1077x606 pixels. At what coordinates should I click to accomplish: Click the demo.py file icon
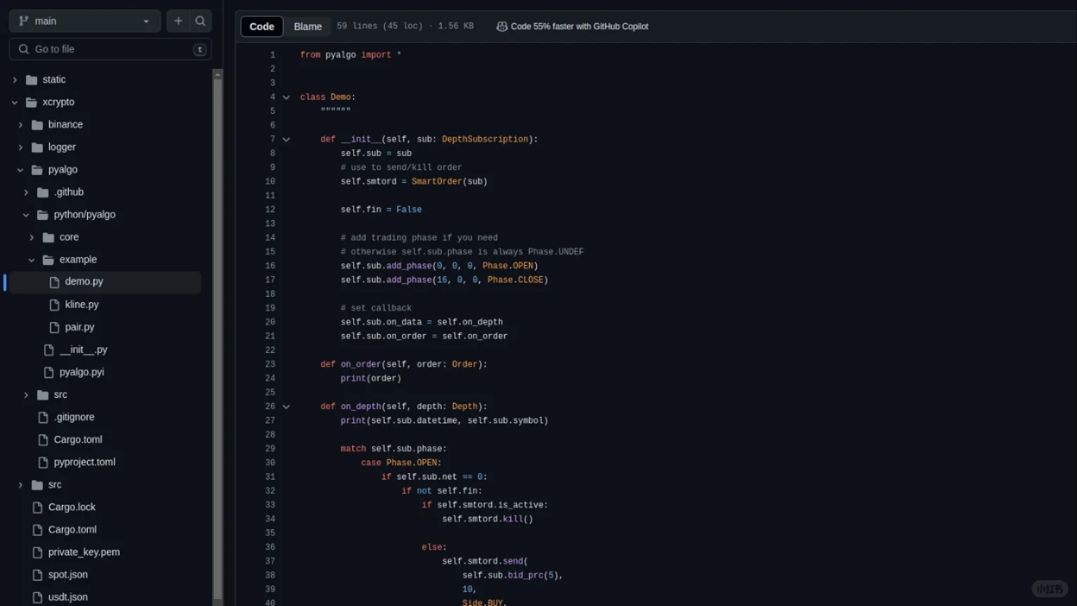tap(54, 282)
